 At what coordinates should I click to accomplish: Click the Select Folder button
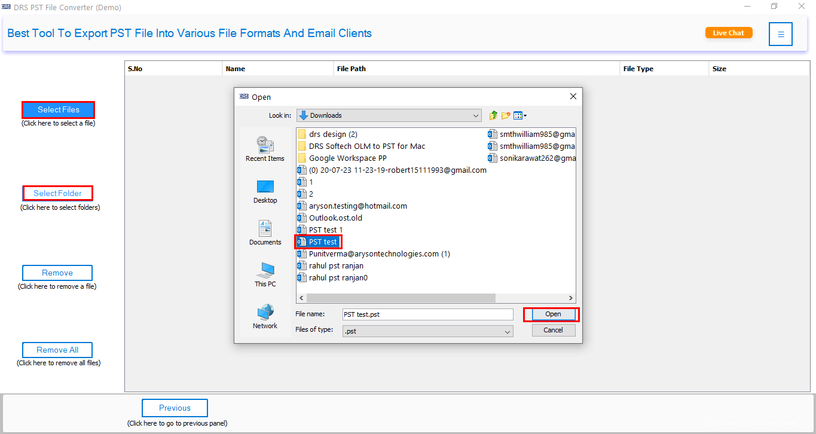point(57,193)
